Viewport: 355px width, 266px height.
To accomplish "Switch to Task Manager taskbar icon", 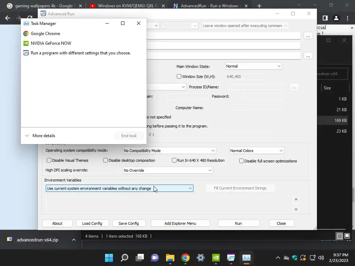I will pos(246,258).
